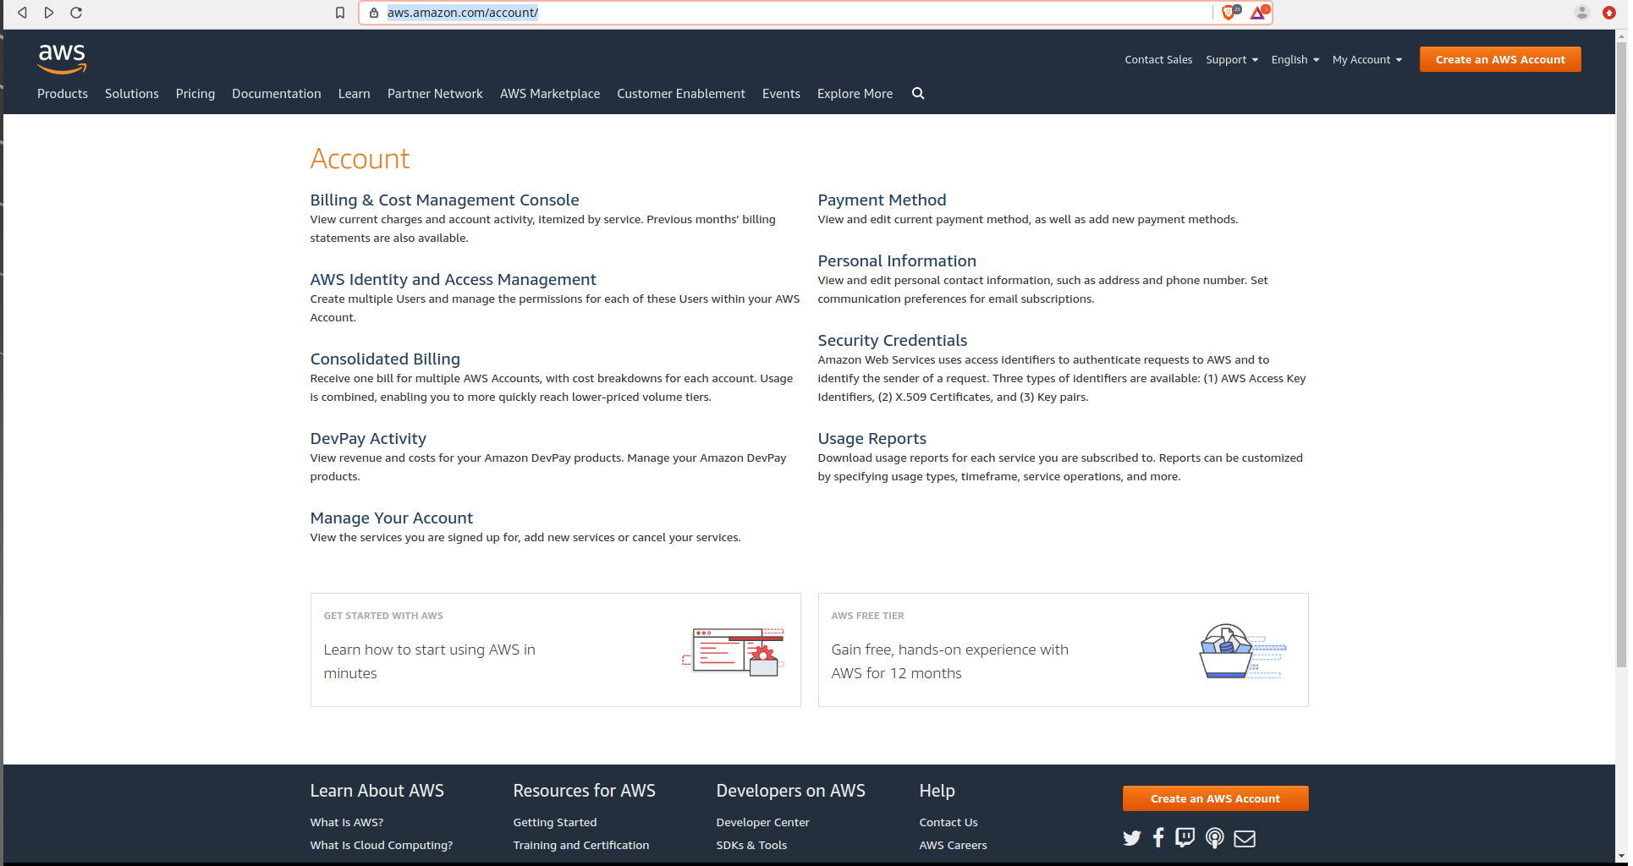
Task: Click SDKs & Tools footer link
Action: click(x=751, y=845)
